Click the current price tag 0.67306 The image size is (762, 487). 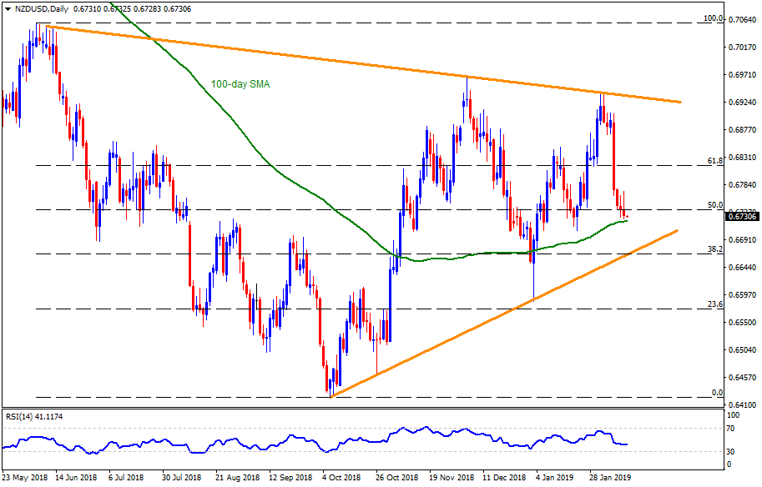coord(742,216)
